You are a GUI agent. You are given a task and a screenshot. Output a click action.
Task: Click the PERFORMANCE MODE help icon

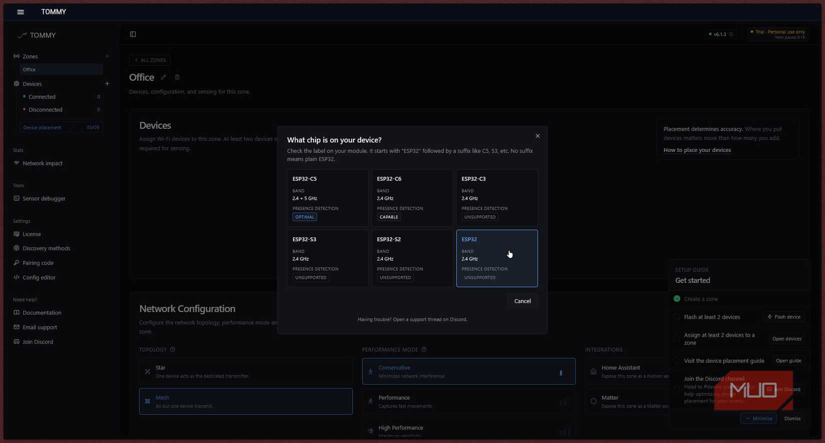424,350
